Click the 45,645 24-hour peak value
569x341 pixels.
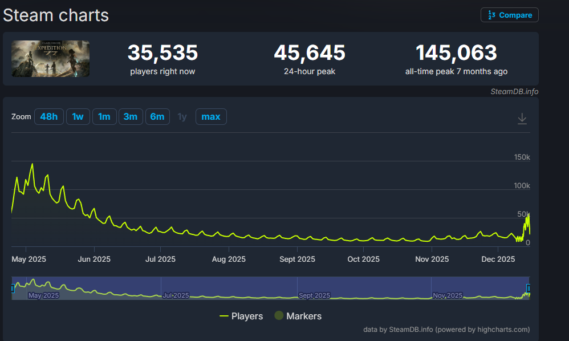tap(310, 52)
